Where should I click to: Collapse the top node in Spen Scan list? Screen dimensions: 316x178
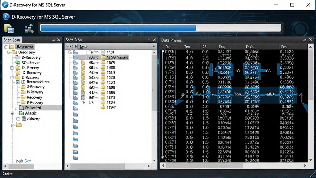(x=70, y=52)
